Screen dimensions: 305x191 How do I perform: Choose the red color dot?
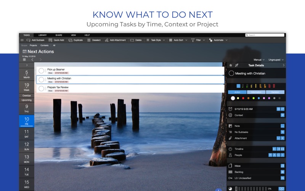(x=243, y=98)
